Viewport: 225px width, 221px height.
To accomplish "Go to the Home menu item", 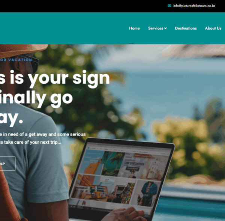I will tap(134, 28).
